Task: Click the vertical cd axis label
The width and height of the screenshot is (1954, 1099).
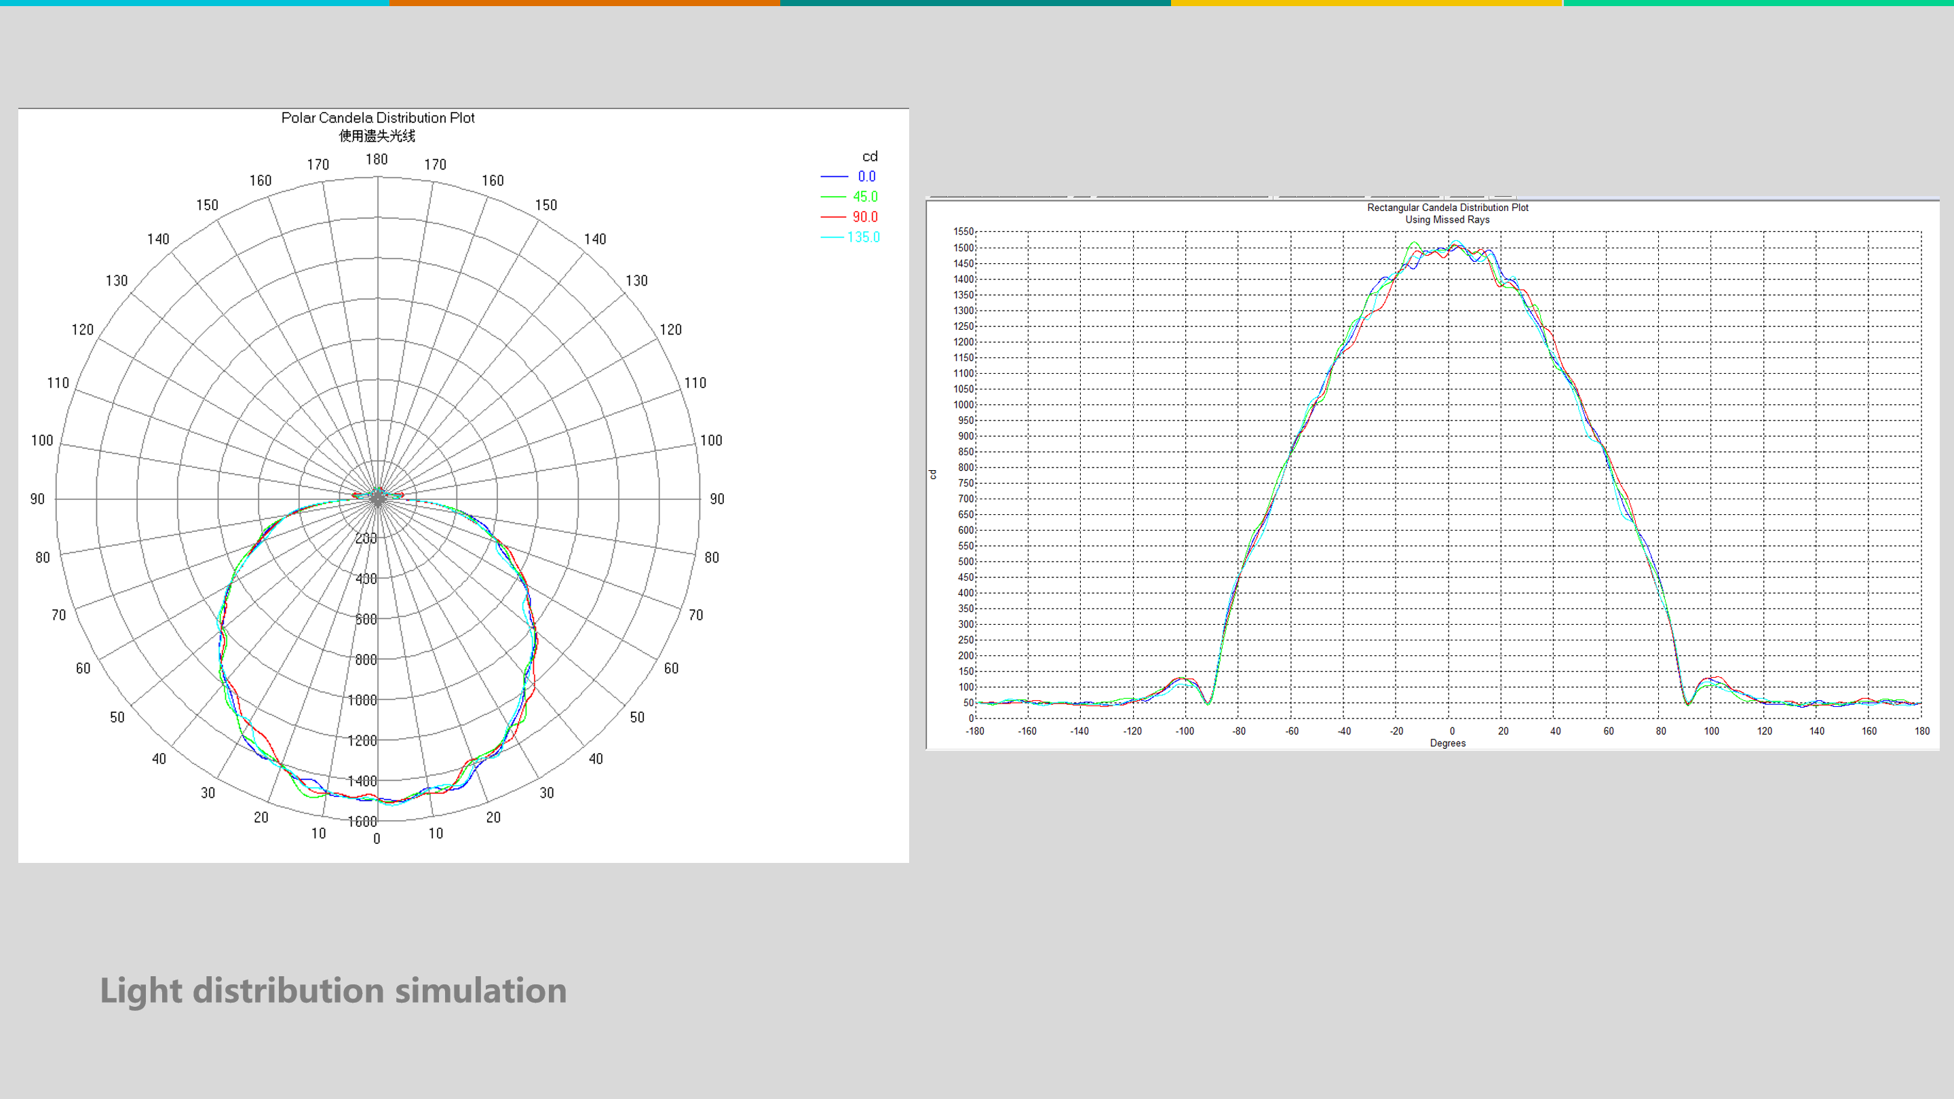Action: click(933, 475)
